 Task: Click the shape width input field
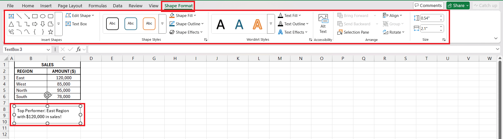[x=429, y=29]
